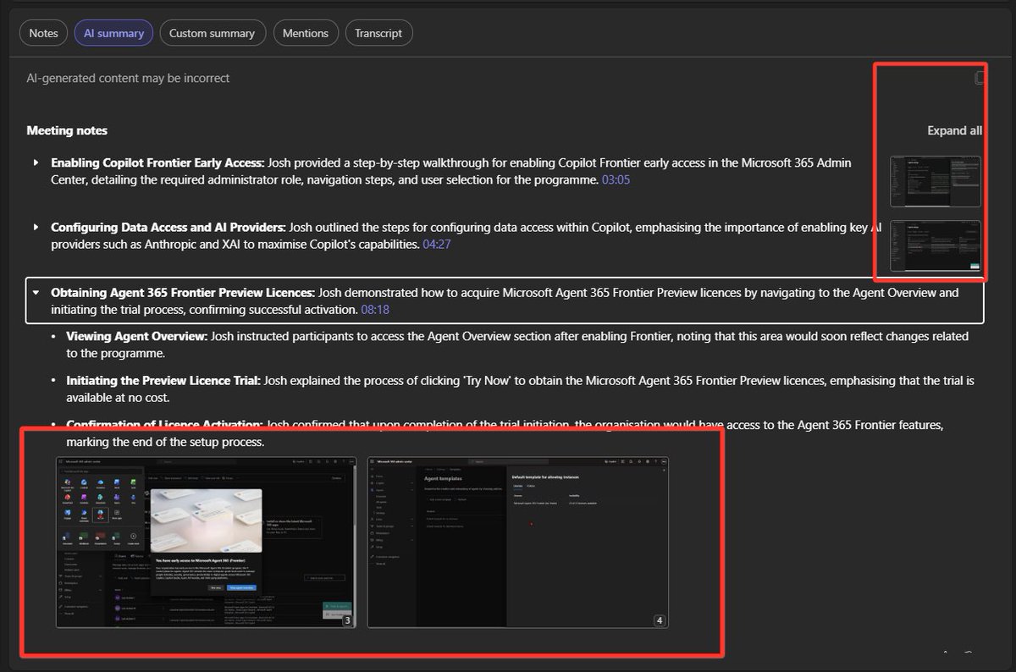Expand Configuring Data Access and AI Providers
1016x672 pixels.
pos(36,228)
